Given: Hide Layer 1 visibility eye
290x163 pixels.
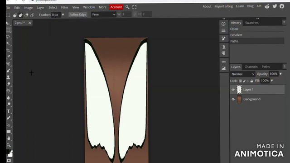Looking at the screenshot, I should (233, 90).
